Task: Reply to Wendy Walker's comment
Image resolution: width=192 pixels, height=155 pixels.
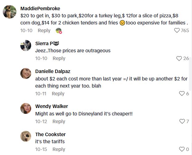Action: click(x=59, y=122)
